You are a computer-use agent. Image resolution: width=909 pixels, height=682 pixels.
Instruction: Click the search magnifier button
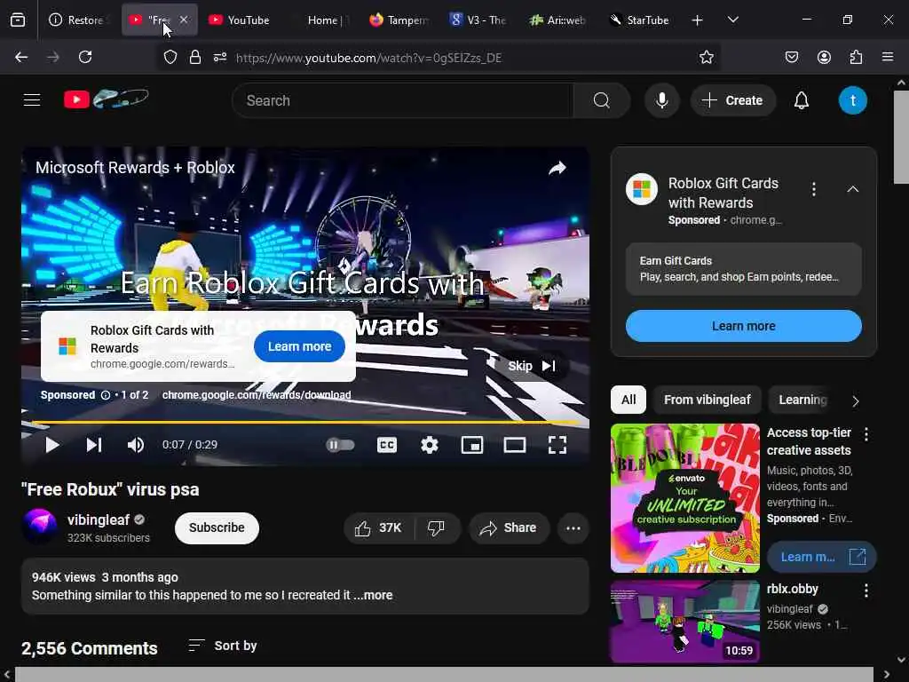pyautogui.click(x=602, y=100)
